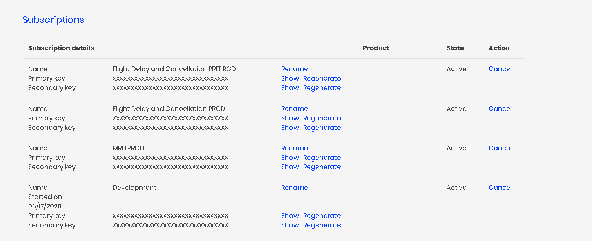Regenerate primary key for Development subscription

coord(322,216)
